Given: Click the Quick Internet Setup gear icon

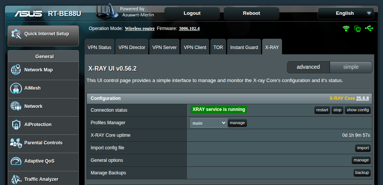Looking at the screenshot, I should 16,34.
